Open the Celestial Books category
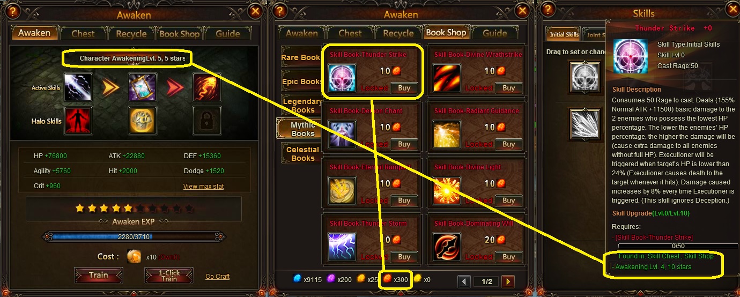The width and height of the screenshot is (740, 297). [x=302, y=153]
